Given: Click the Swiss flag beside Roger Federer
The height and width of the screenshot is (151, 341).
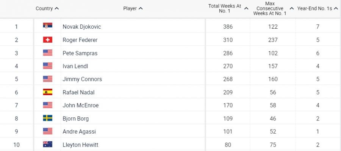Looking at the screenshot, I should point(47,40).
